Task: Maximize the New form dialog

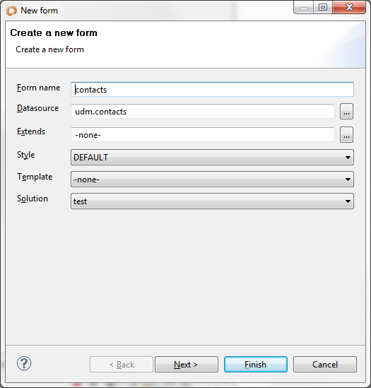Action: pos(323,8)
